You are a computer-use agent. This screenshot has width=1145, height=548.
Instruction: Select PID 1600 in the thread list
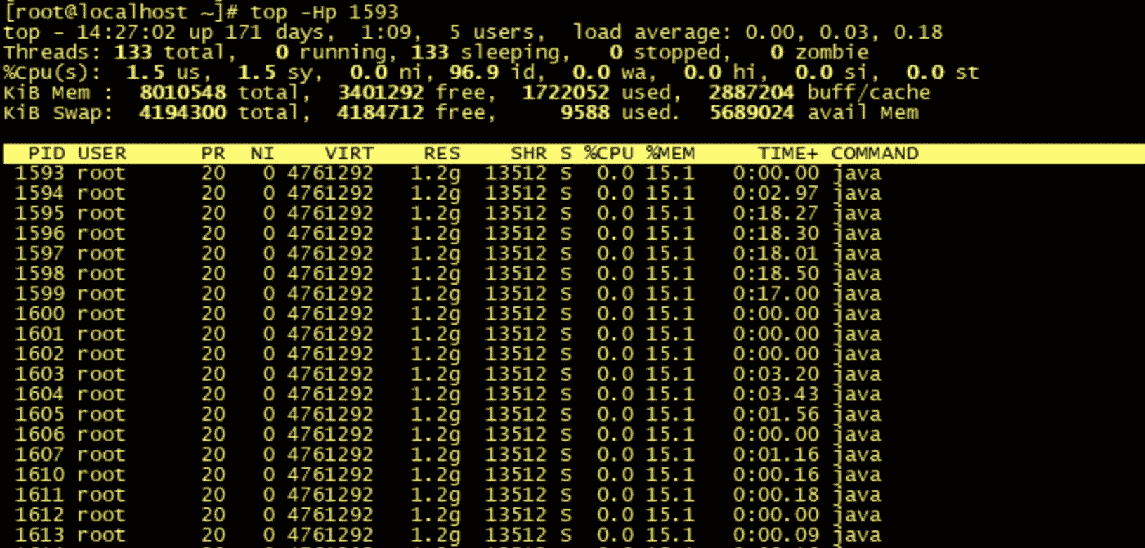pos(40,314)
